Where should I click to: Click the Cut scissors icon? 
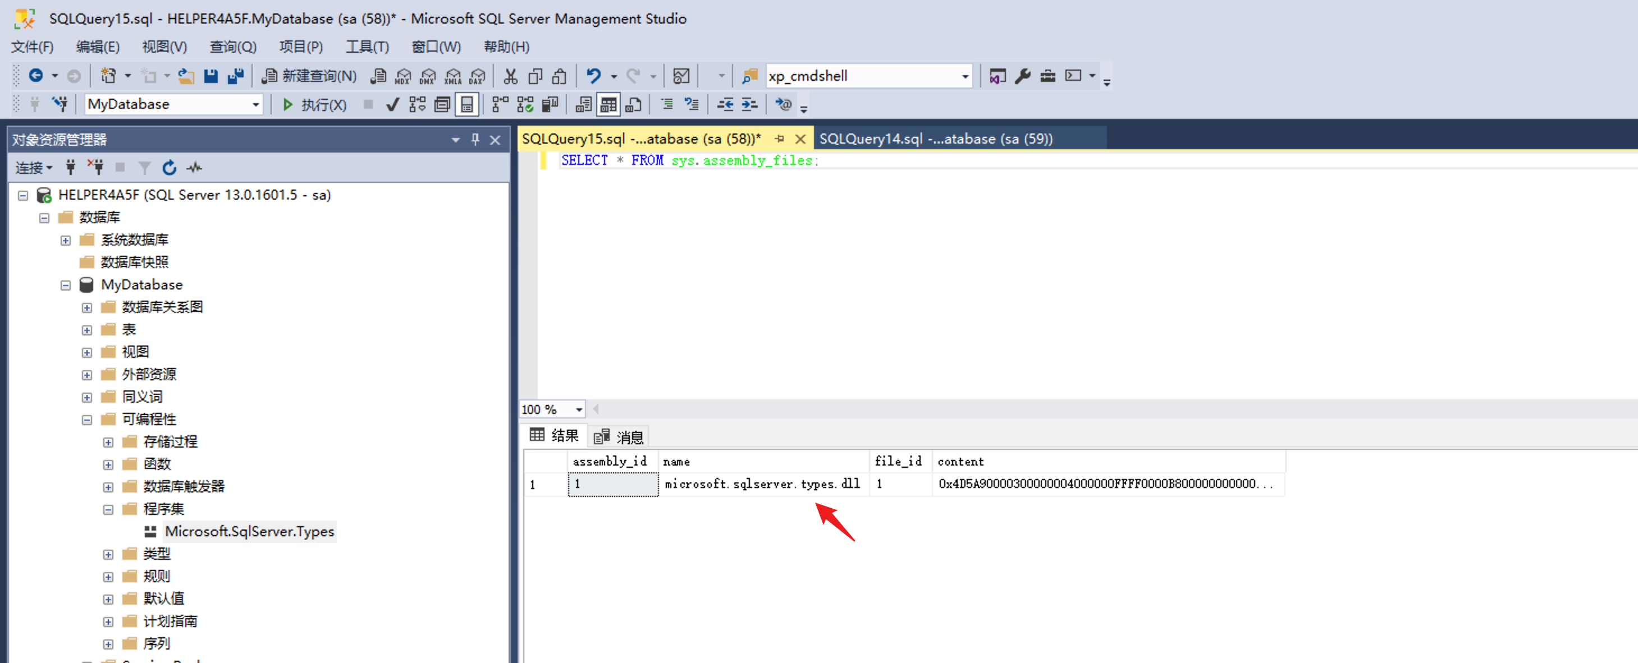tap(510, 76)
